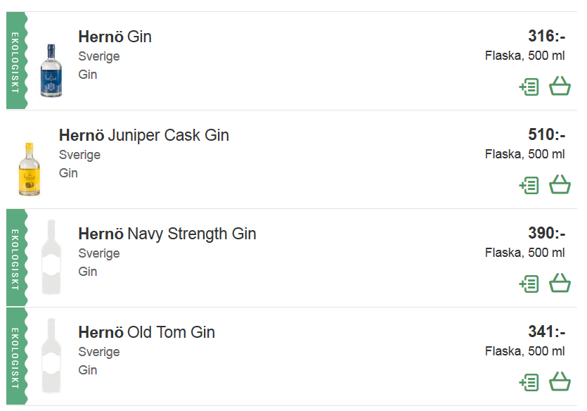Open the Hernö Juniper Cask Gin link

click(144, 135)
